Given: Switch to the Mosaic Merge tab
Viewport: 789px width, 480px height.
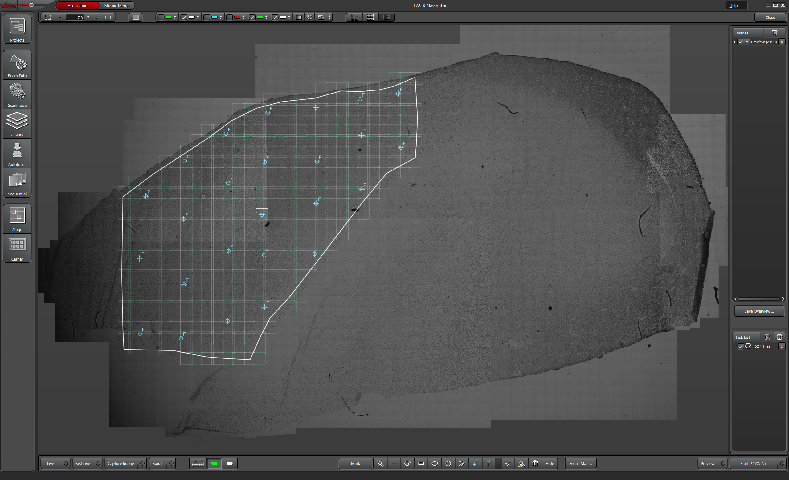Looking at the screenshot, I should click(x=117, y=6).
